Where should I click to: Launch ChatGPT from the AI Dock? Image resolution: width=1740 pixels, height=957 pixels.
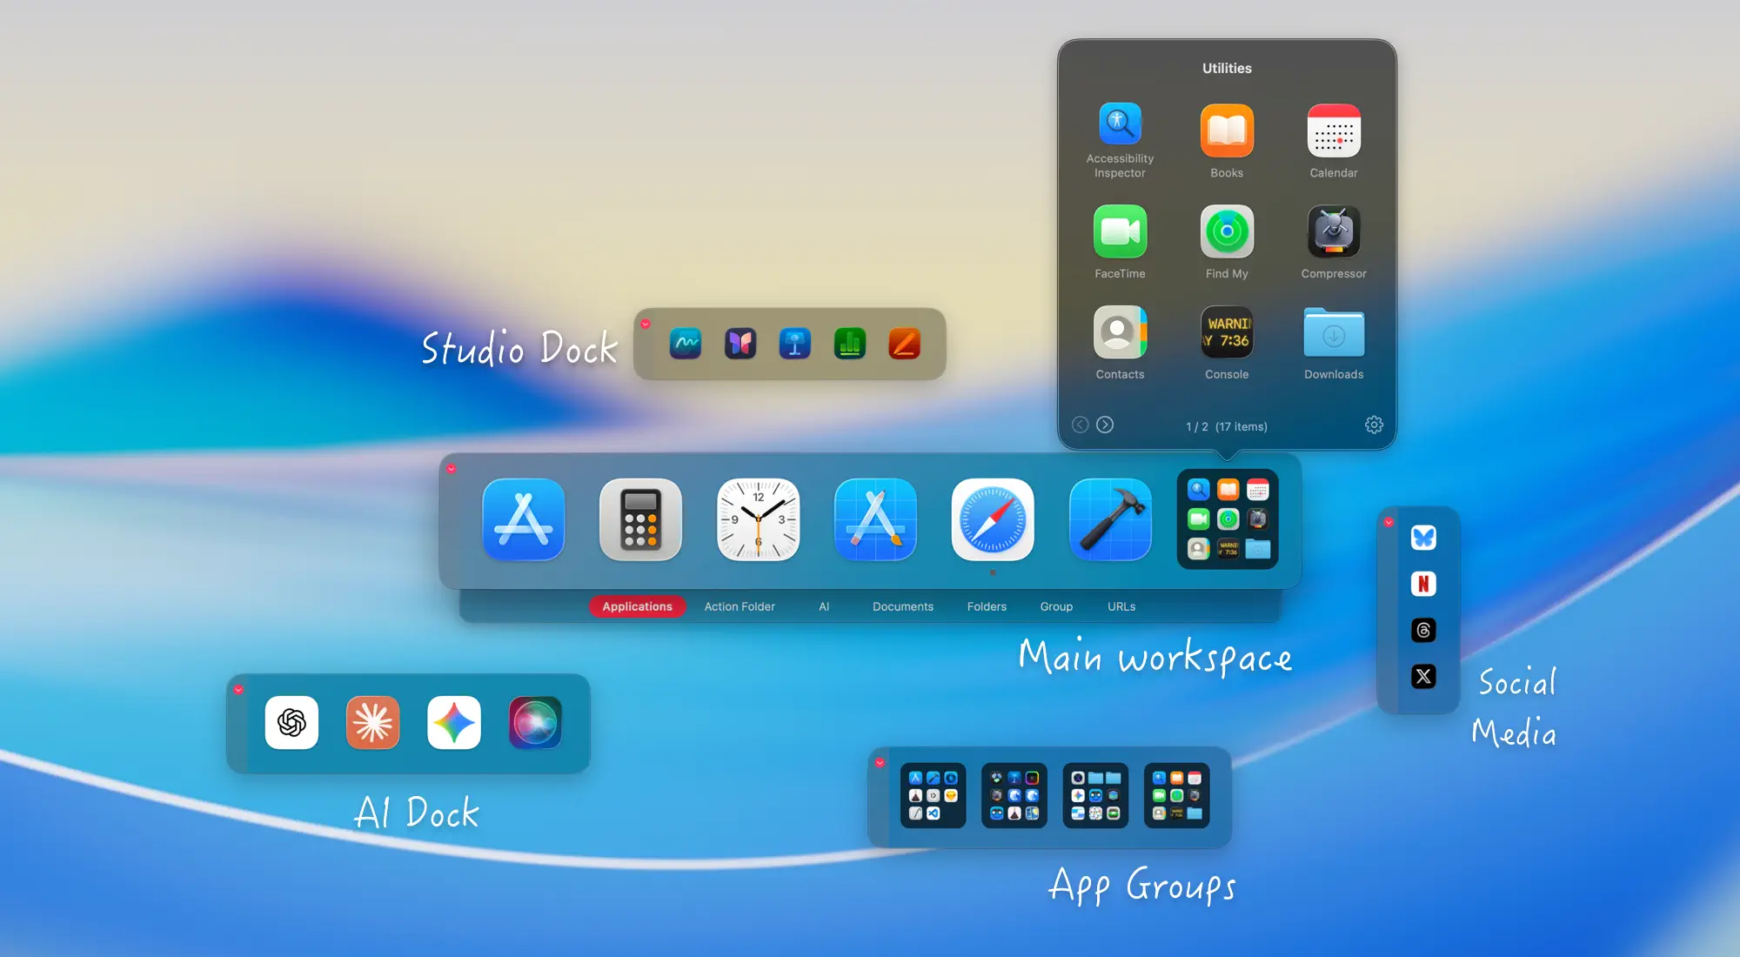tap(291, 722)
